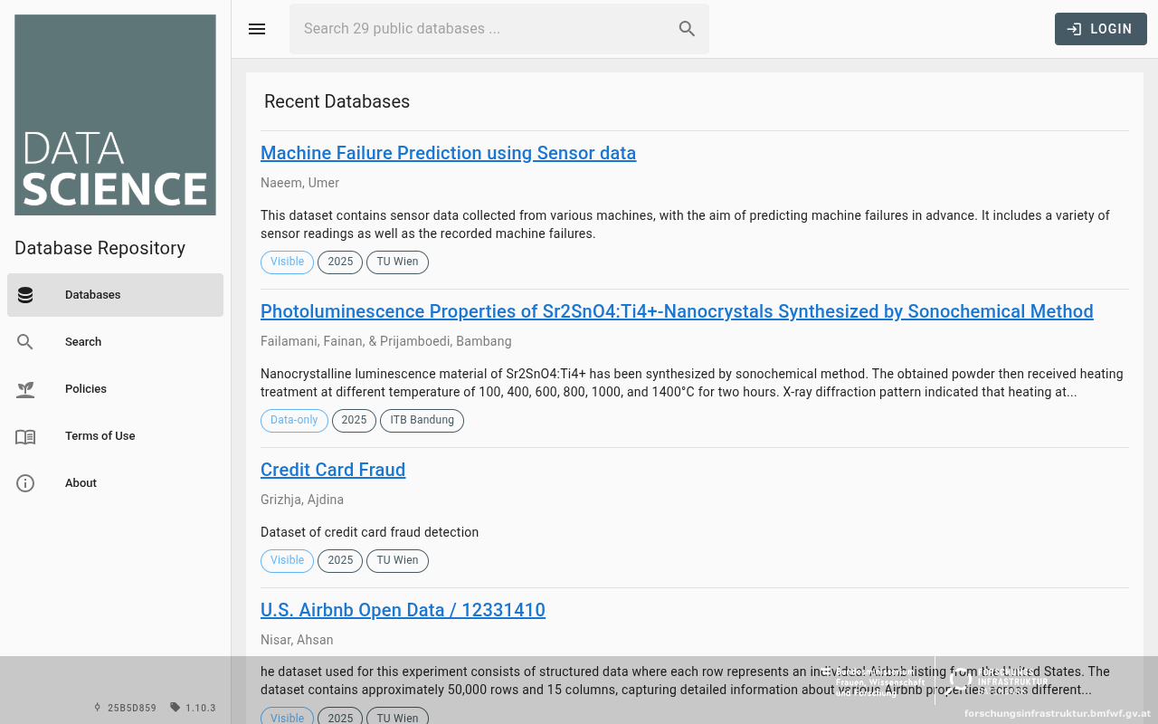
Task: Open the Search menu item
Action: point(115,342)
